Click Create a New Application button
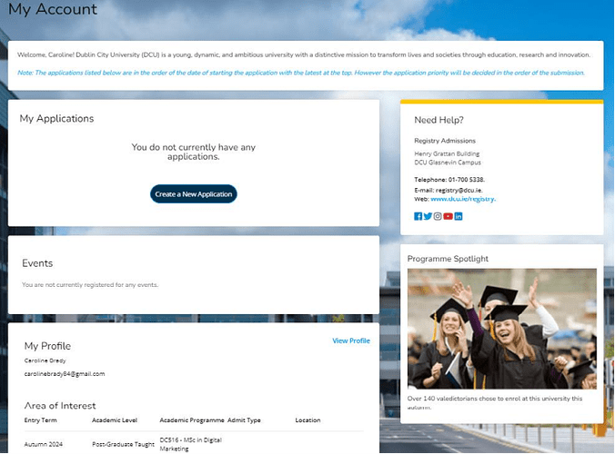This screenshot has width=615, height=454. point(193,194)
